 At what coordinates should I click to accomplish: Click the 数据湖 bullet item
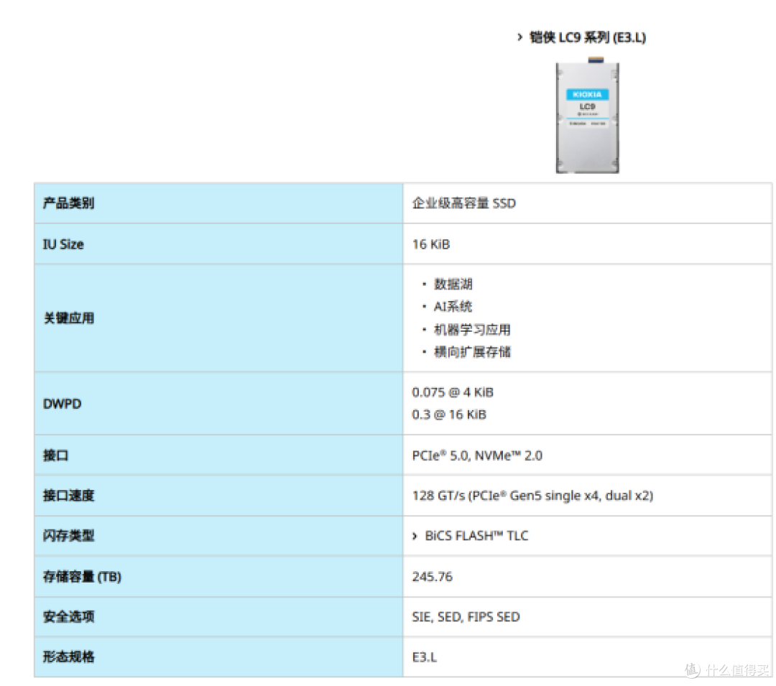tap(453, 284)
